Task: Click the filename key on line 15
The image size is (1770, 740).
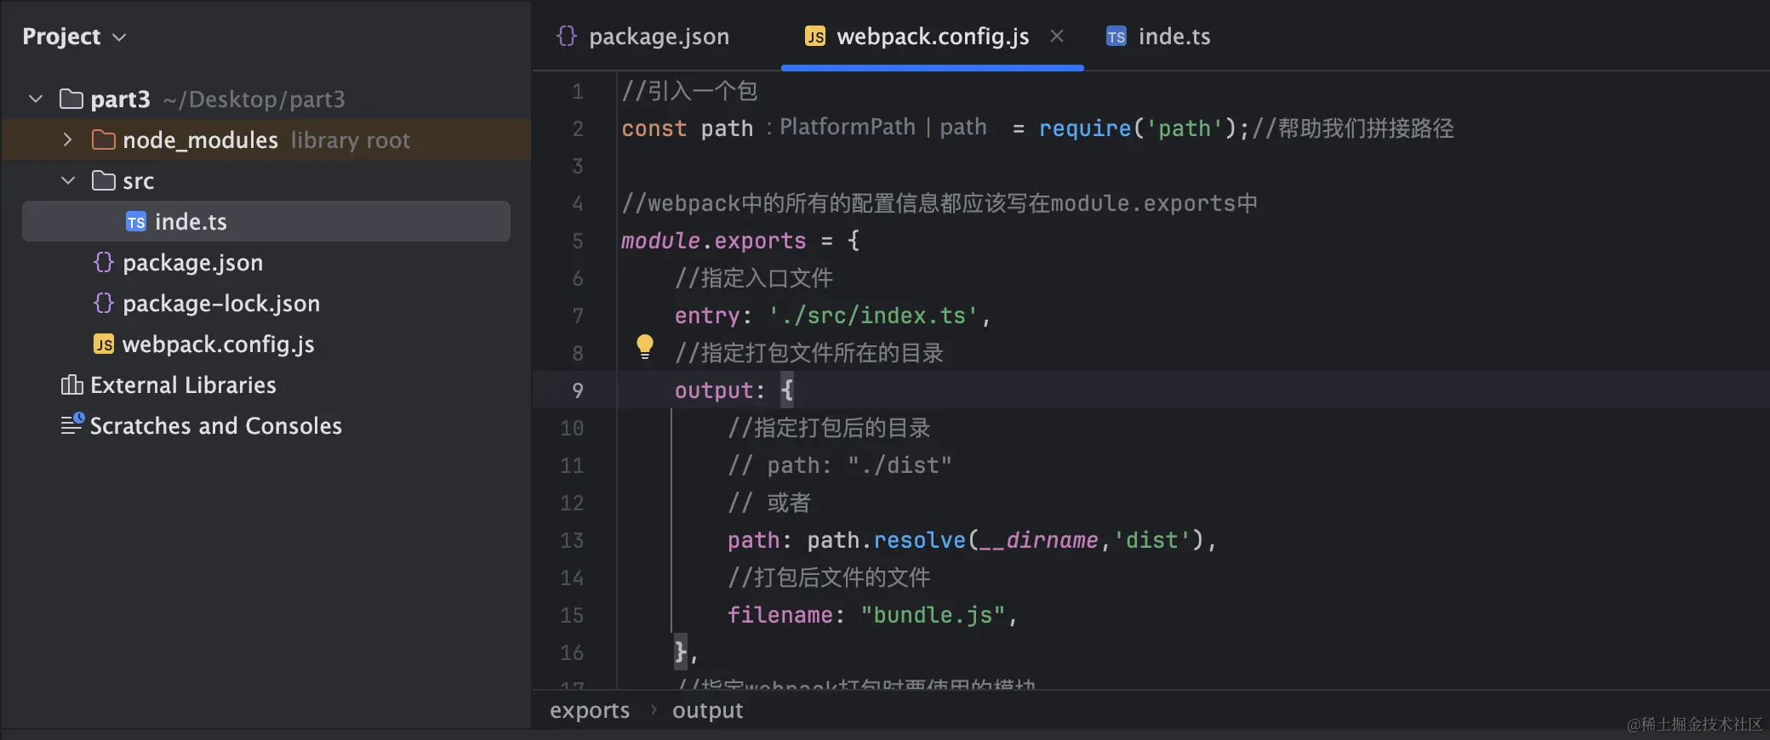Action: pos(779,615)
